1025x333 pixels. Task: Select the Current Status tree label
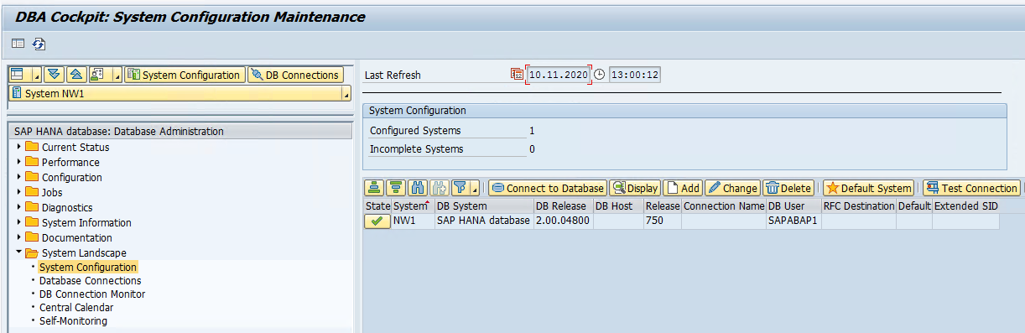(75, 147)
